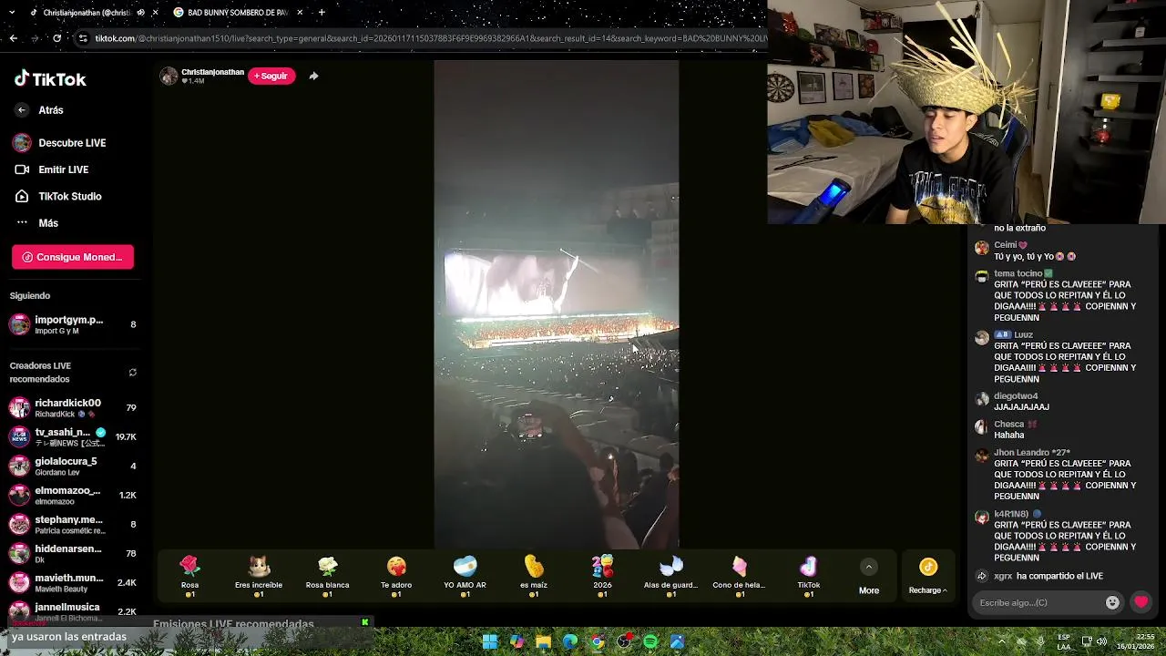Click Christianjonathan profile avatar

(169, 76)
